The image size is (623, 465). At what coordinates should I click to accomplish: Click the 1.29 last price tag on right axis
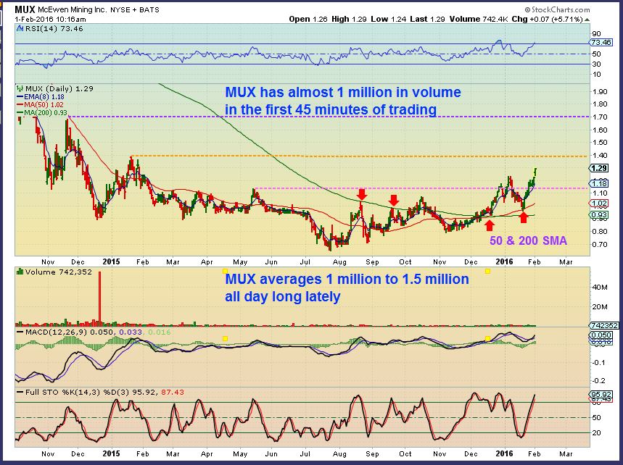click(x=599, y=168)
